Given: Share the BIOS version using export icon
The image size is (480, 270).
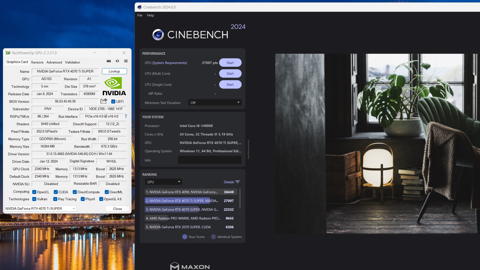Looking at the screenshot, I should 104,101.
